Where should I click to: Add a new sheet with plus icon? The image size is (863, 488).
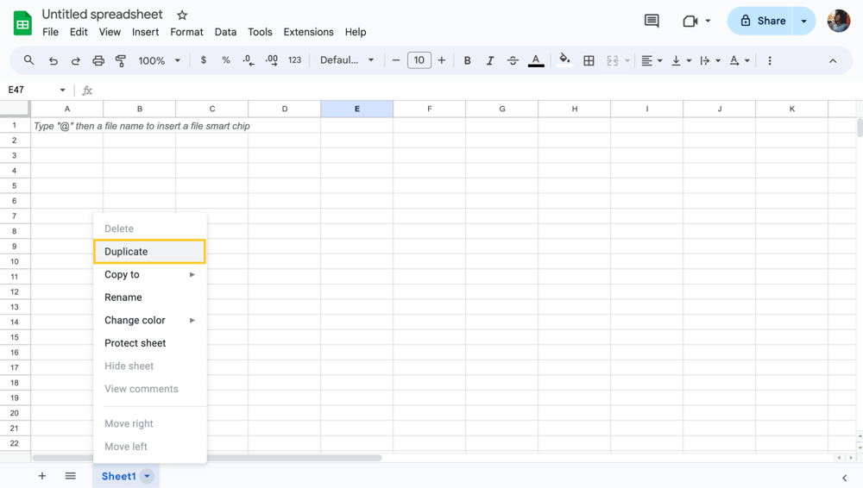[x=41, y=476]
